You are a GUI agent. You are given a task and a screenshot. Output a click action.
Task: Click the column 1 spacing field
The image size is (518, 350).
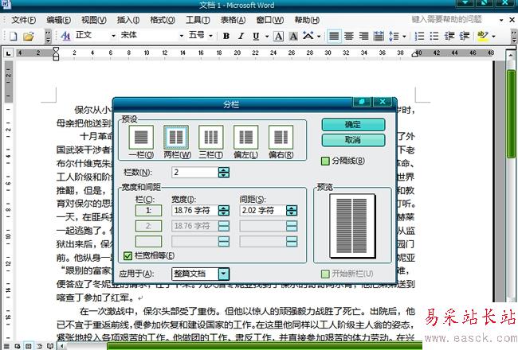(x=263, y=211)
